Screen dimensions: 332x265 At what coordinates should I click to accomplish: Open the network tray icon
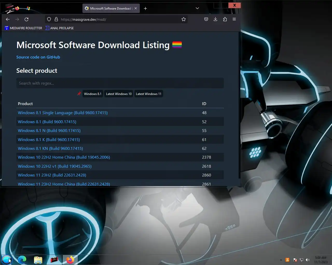click(x=301, y=260)
